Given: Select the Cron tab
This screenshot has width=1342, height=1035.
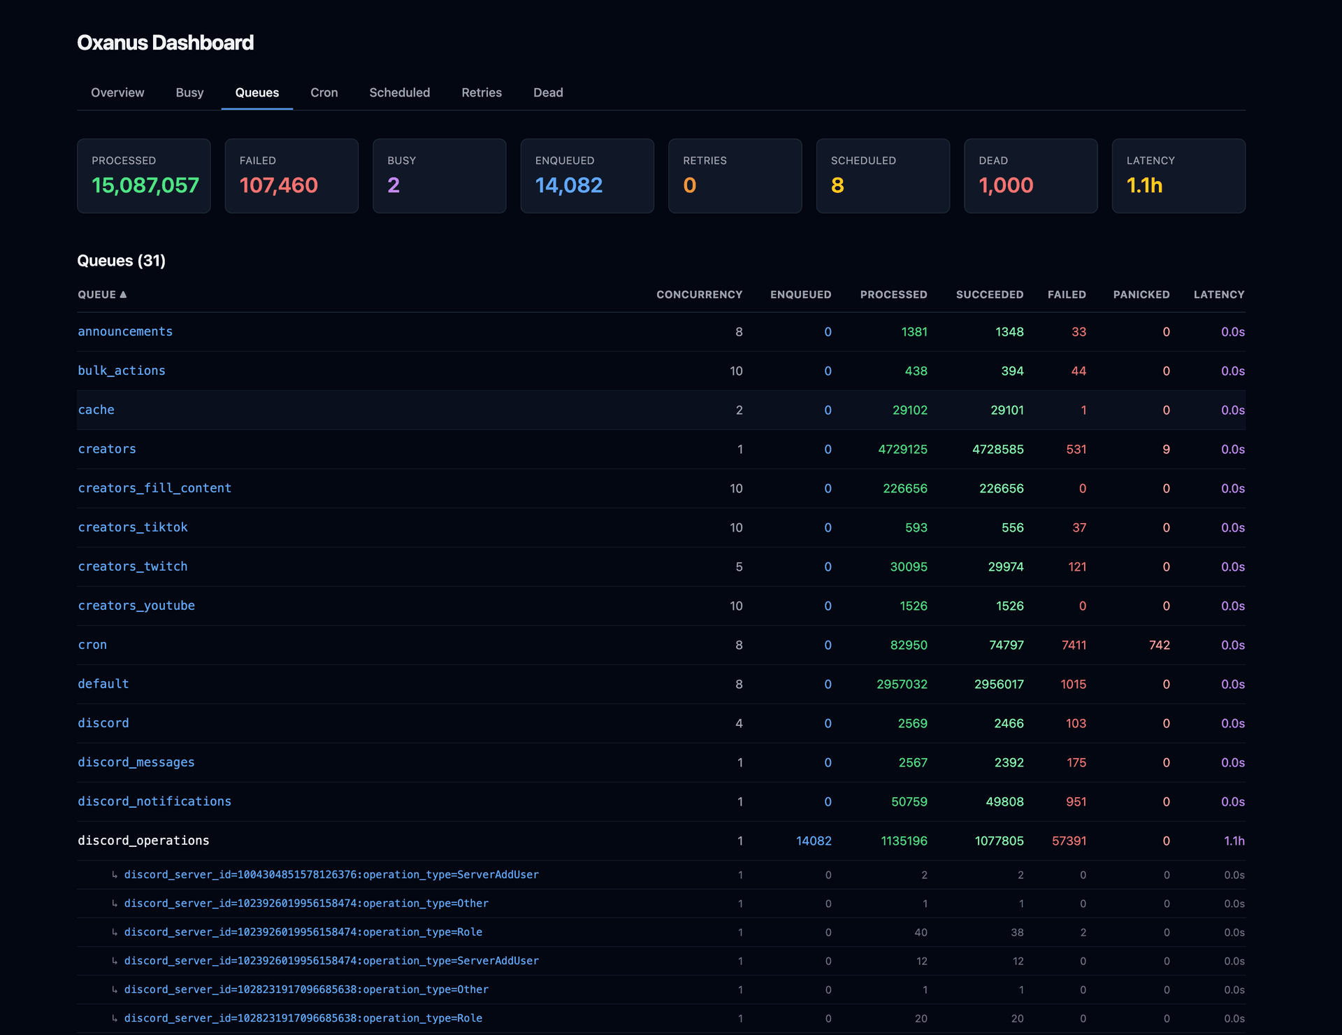Looking at the screenshot, I should (324, 92).
